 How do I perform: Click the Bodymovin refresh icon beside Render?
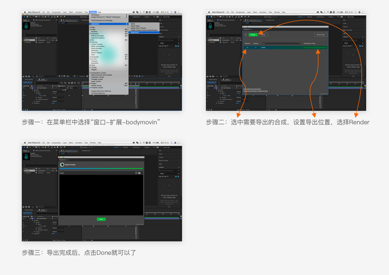click(x=246, y=35)
